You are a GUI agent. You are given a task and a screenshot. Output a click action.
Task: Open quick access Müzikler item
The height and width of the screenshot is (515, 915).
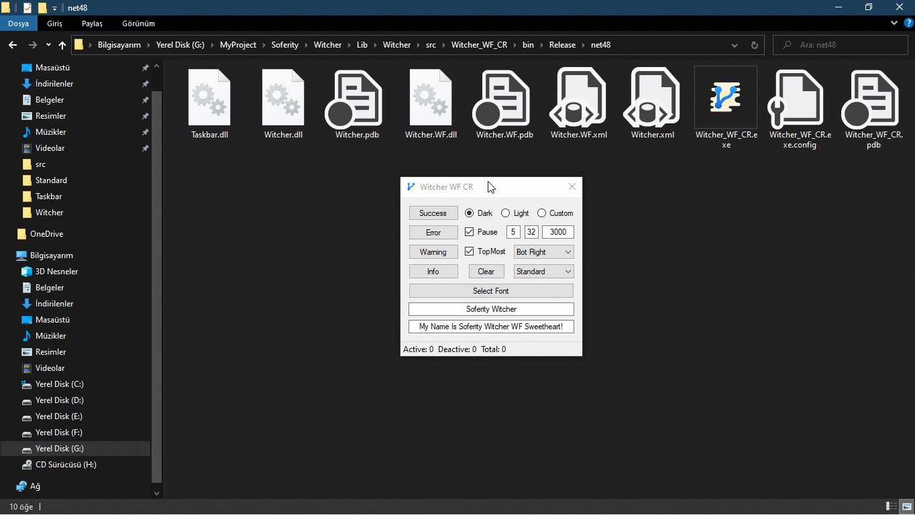point(50,132)
